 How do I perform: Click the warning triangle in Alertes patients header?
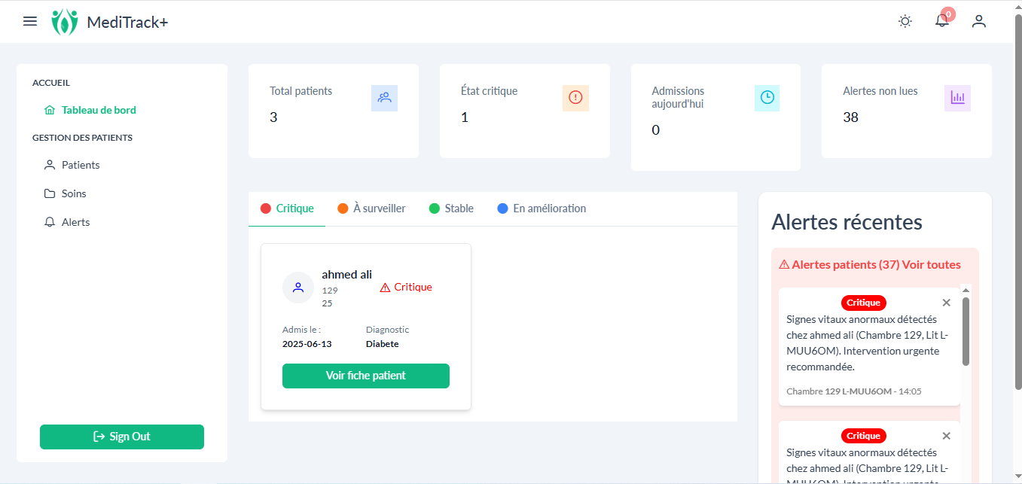784,265
